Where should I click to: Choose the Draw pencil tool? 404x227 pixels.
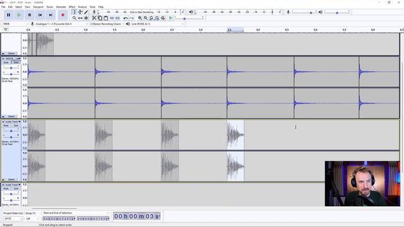(x=86, y=12)
